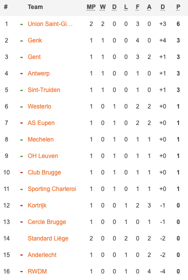Click the MP column header
This screenshot has height=280, width=188.
[x=91, y=7]
